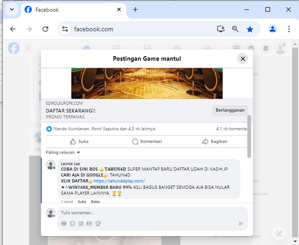Install app icon in address bar
Screen dimensions: 299x245
coord(221,29)
